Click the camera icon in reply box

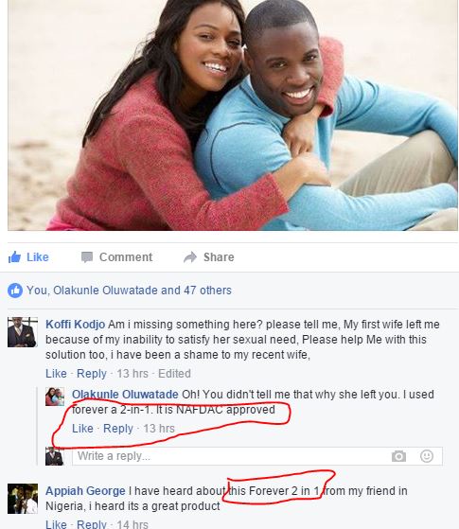coord(398,456)
